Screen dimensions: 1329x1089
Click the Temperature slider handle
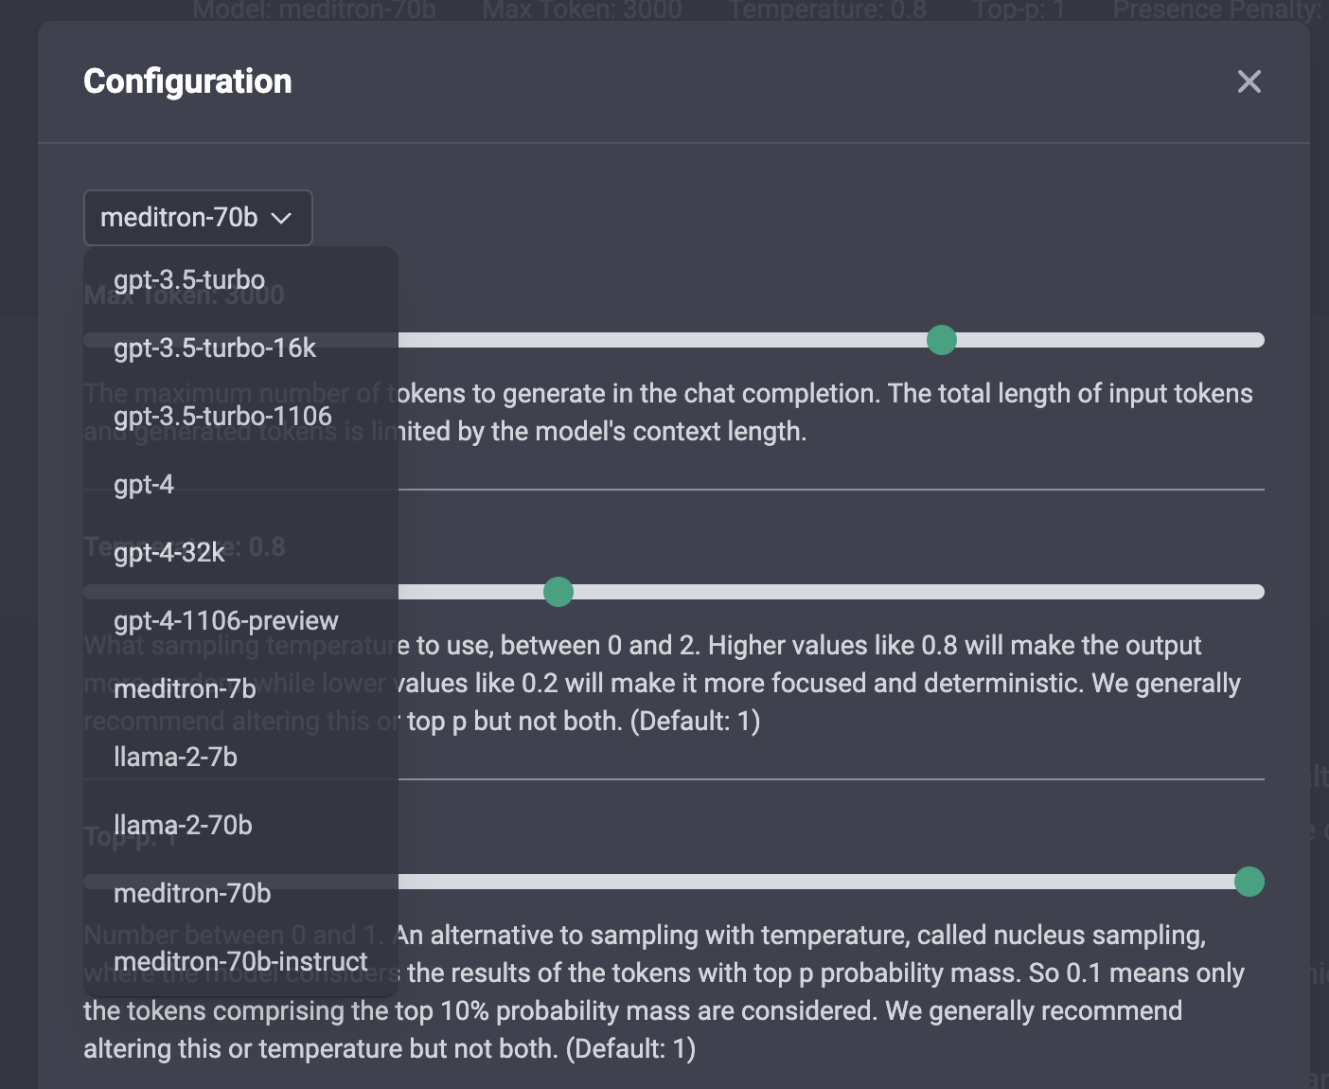point(558,592)
